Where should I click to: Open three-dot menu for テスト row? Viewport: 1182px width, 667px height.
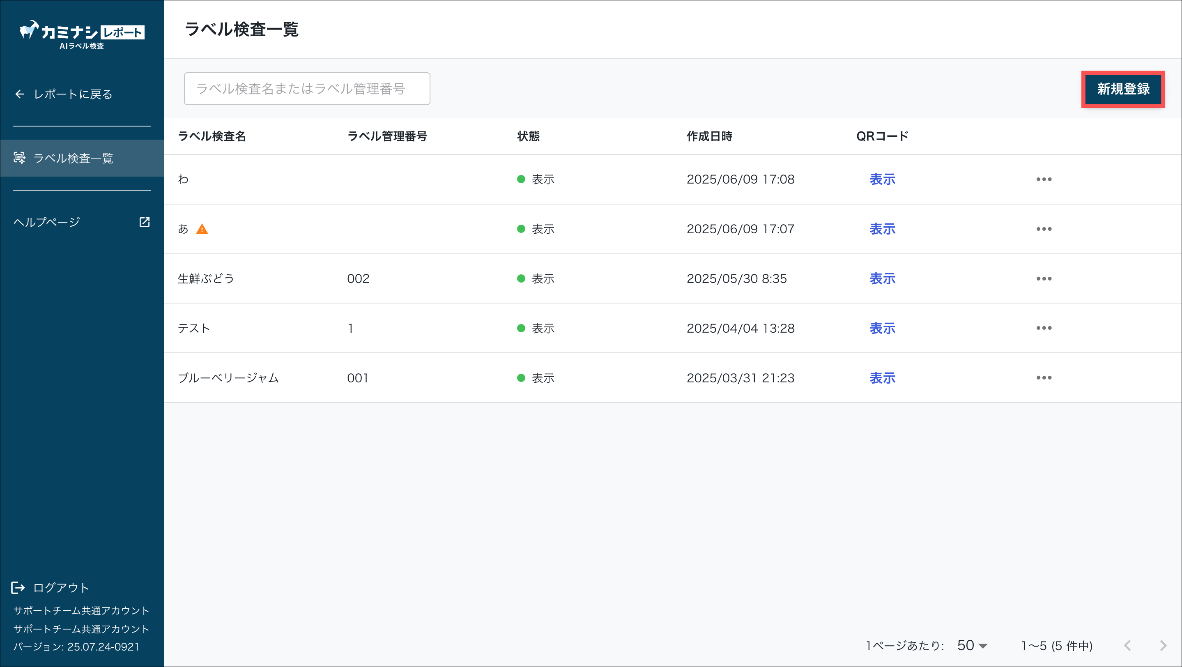click(1044, 328)
